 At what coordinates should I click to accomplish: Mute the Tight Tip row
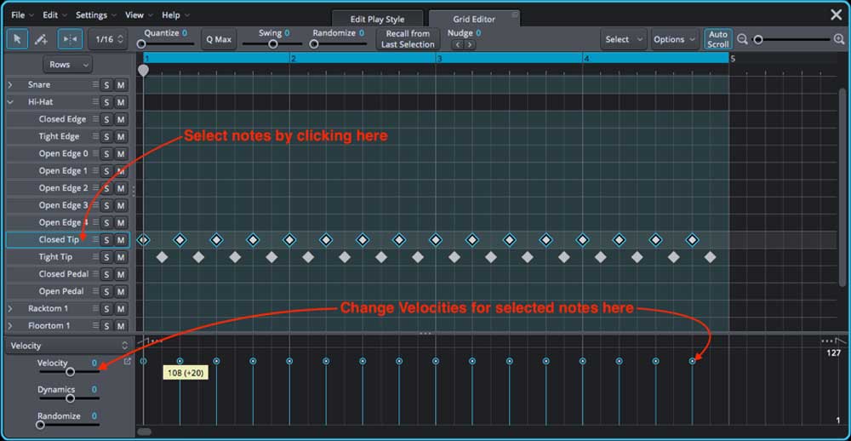121,257
